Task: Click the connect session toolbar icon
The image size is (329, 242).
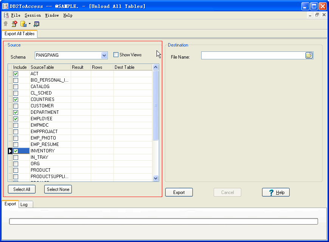Action: 6,24
